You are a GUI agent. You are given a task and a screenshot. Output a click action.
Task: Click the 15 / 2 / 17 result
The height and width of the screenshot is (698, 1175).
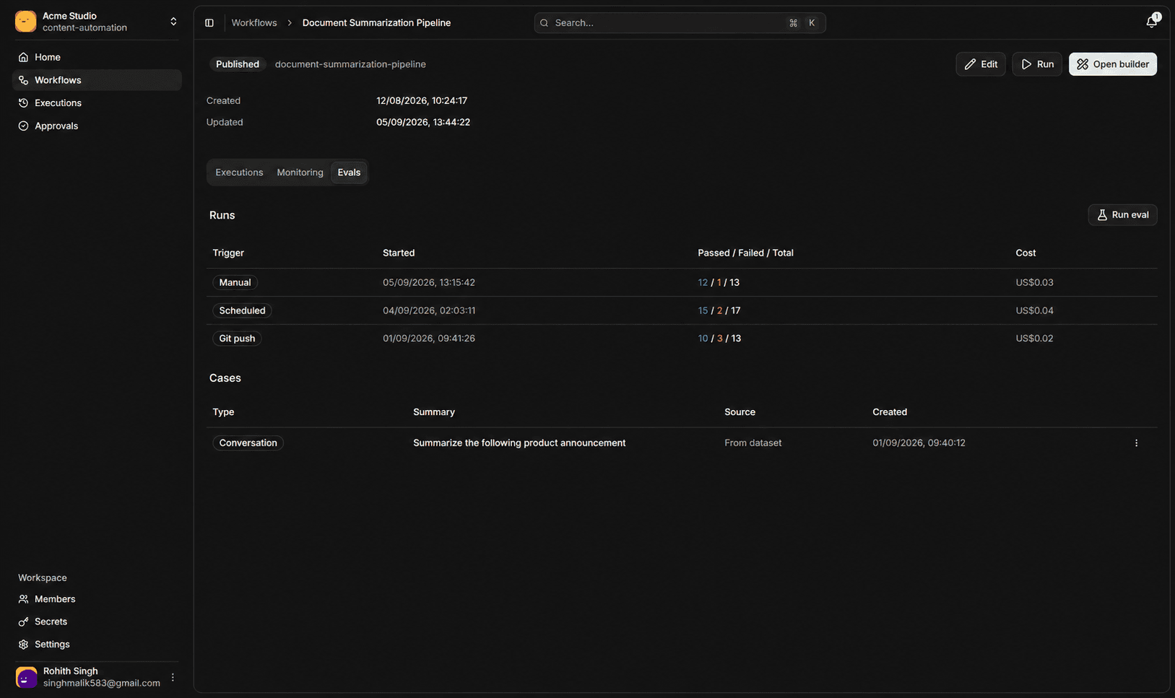click(719, 310)
